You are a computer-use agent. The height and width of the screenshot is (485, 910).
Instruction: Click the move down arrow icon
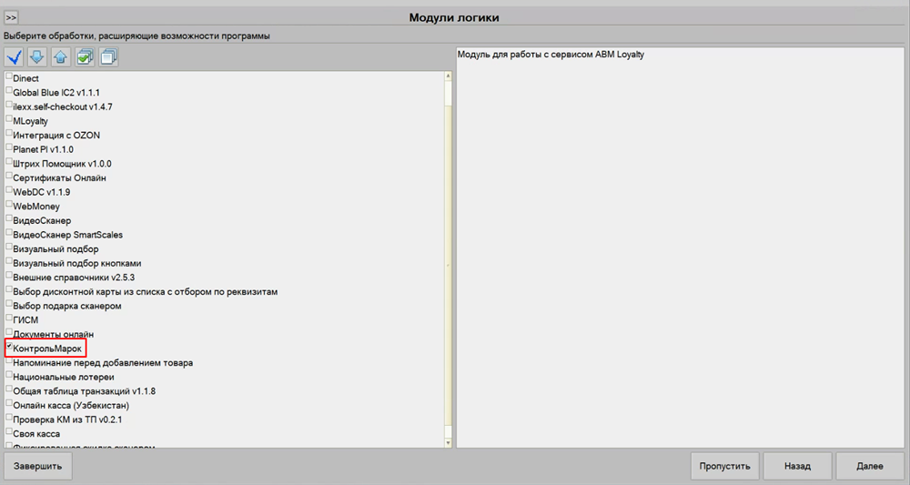click(37, 56)
